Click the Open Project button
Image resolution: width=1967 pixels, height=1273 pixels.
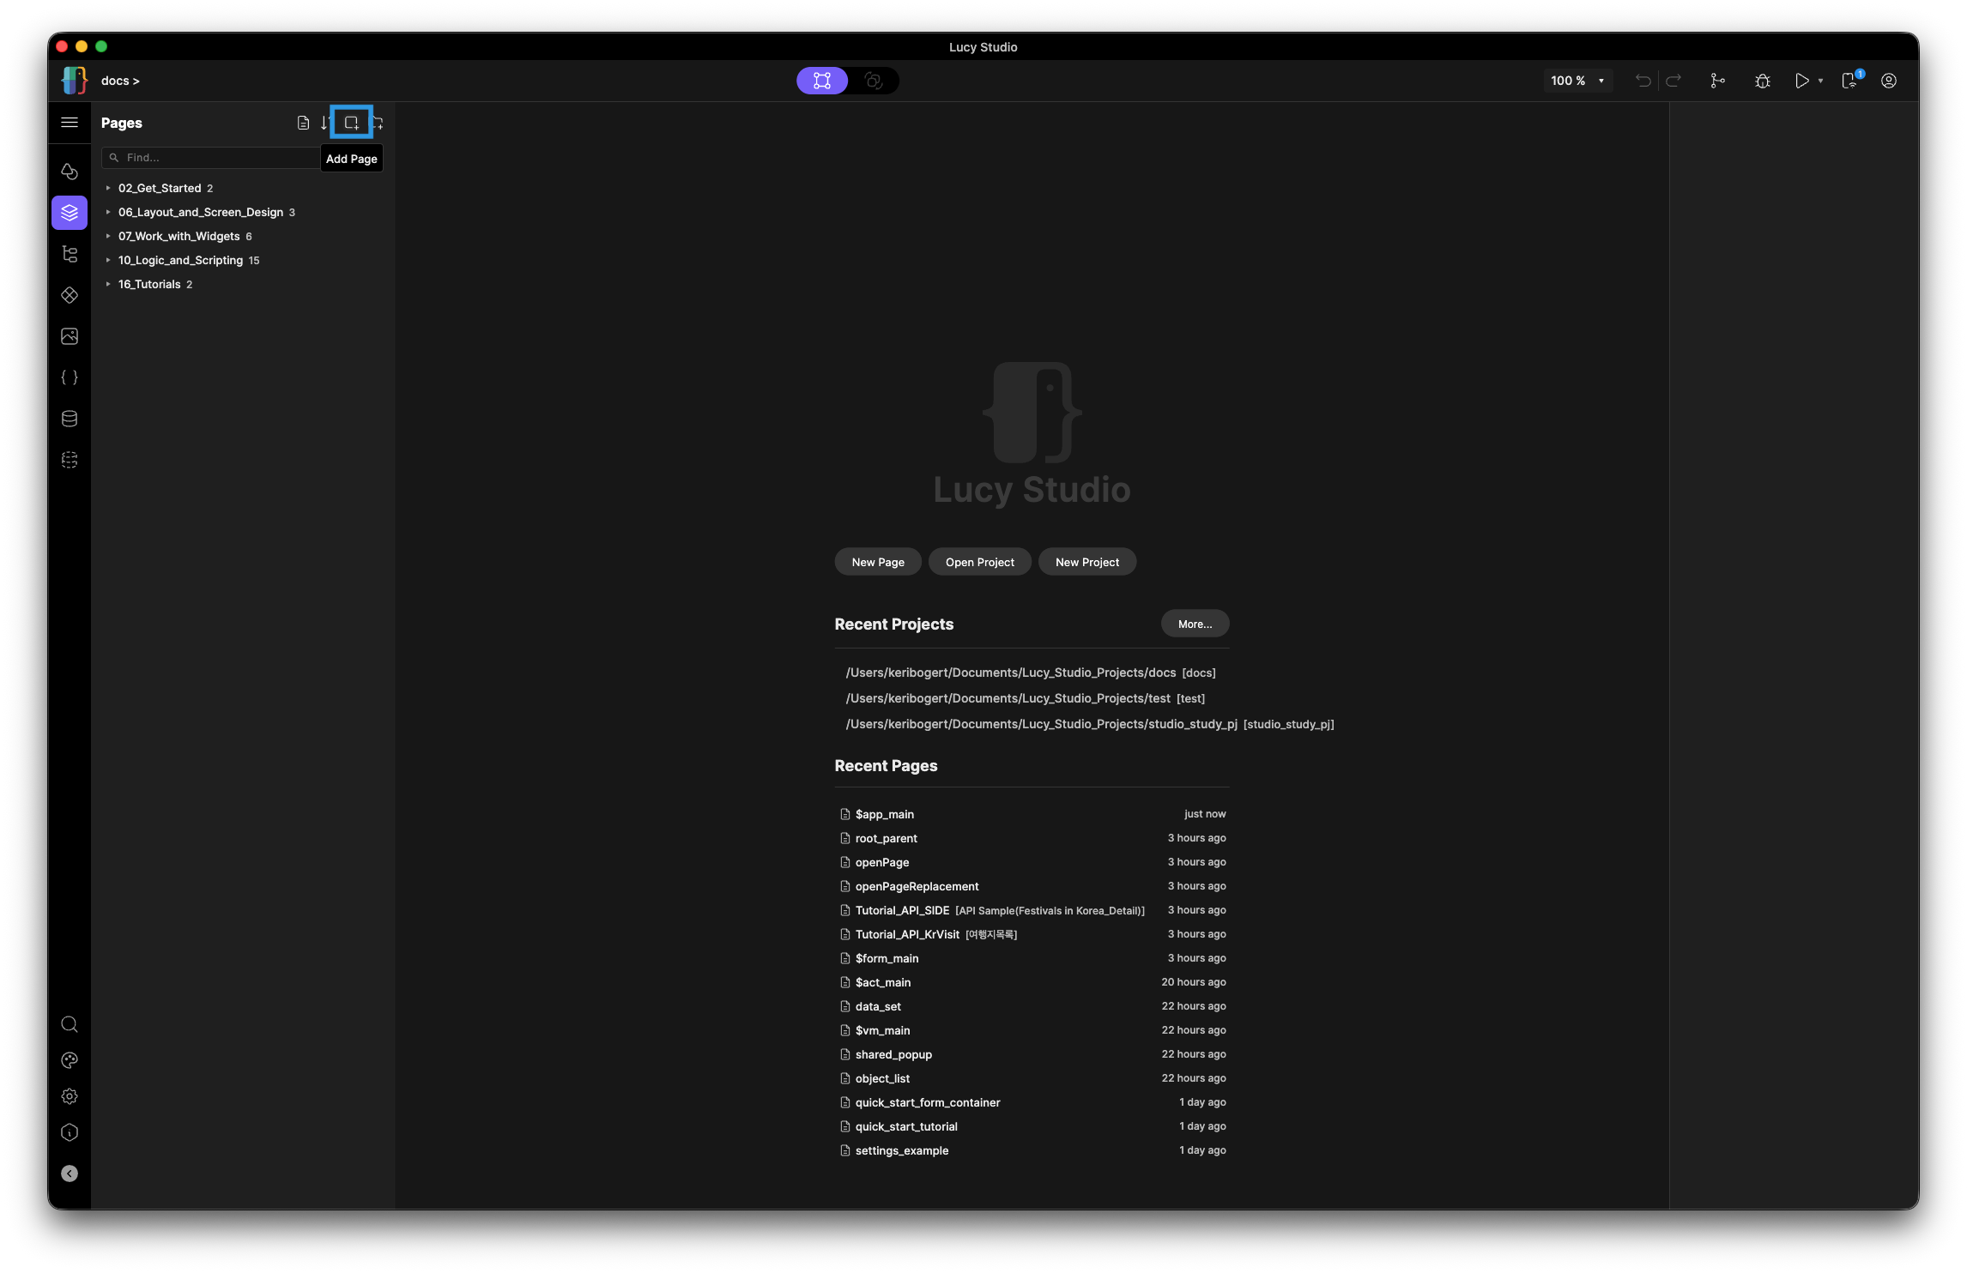click(980, 562)
